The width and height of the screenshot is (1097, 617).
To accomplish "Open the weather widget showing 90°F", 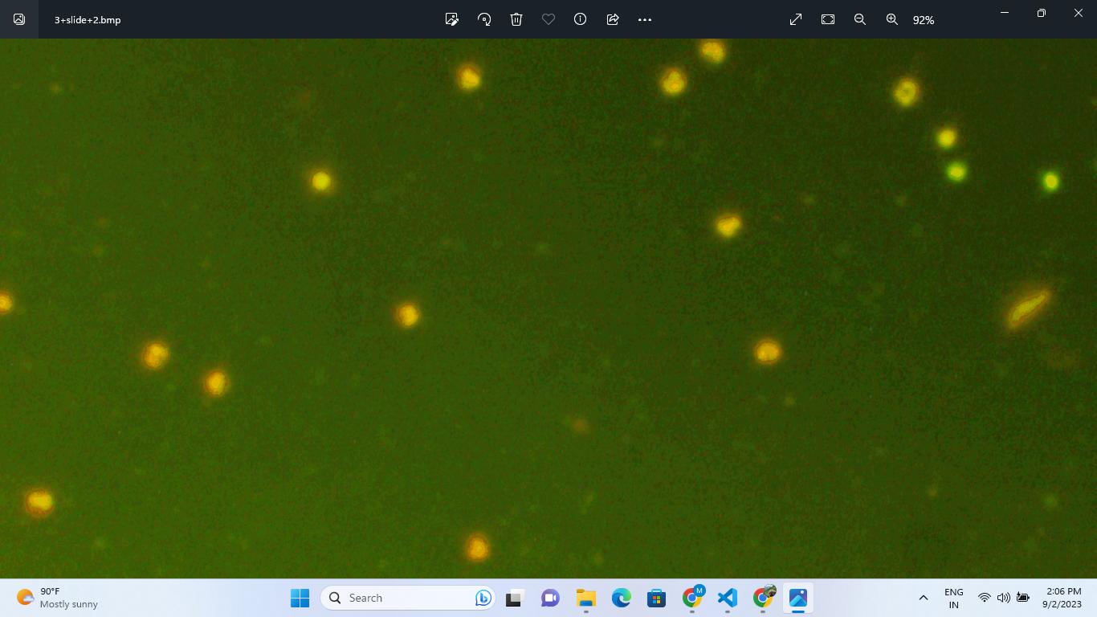I will (57, 598).
